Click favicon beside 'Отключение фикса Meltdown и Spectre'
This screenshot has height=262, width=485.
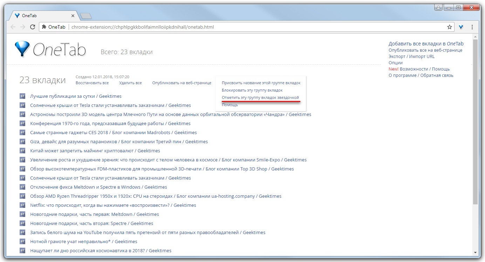tap(22, 187)
